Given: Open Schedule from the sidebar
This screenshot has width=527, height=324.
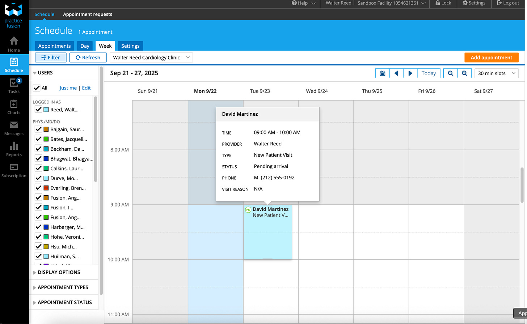Looking at the screenshot, I should point(14,65).
